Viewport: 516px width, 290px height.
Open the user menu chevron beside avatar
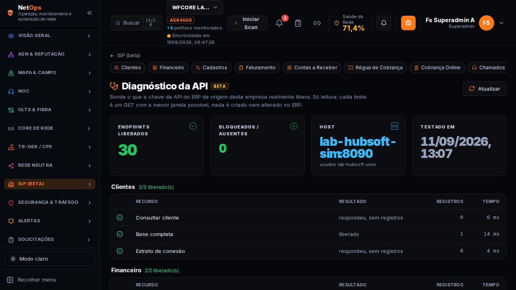coord(501,23)
